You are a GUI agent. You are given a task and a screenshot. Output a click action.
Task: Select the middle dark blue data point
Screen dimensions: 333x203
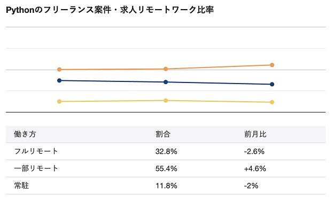click(x=166, y=82)
